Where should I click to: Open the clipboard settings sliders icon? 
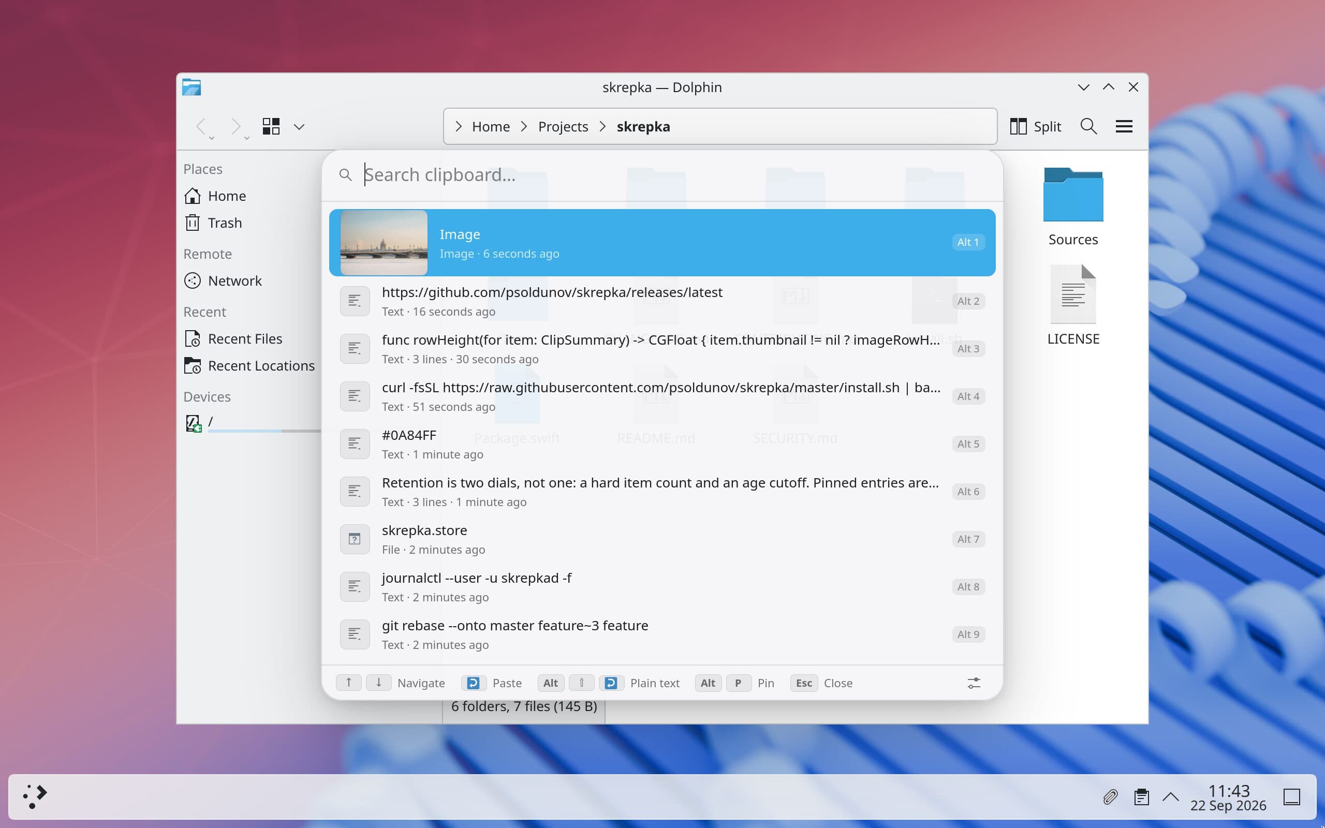tap(974, 683)
